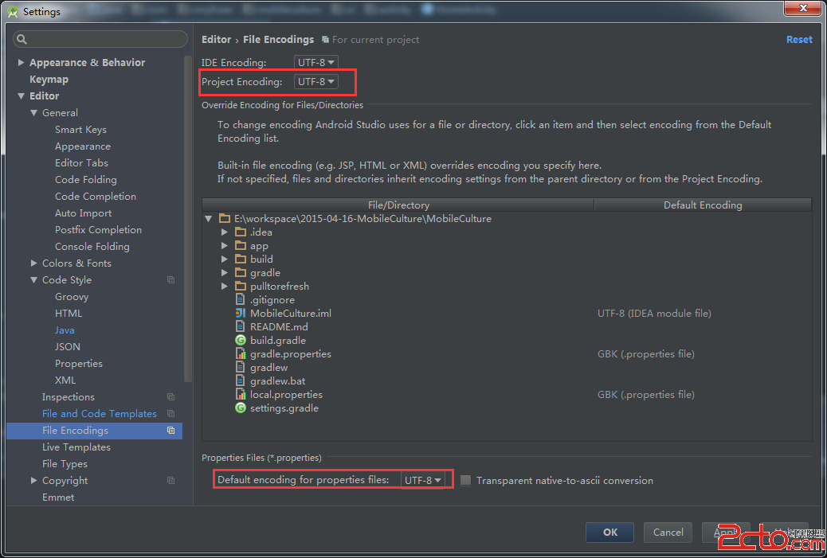The width and height of the screenshot is (827, 558).
Task: Click the README.md file icon
Action: tap(240, 326)
